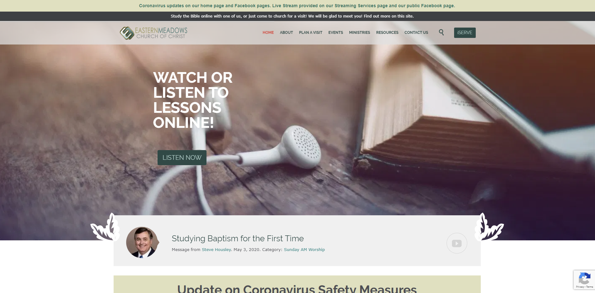Play the sermon video circle icon
Viewport: 595px width, 293px height.
tap(457, 243)
